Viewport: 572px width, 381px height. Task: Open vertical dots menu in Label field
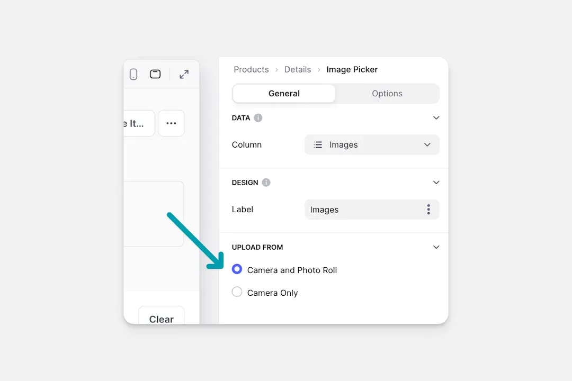click(x=428, y=209)
